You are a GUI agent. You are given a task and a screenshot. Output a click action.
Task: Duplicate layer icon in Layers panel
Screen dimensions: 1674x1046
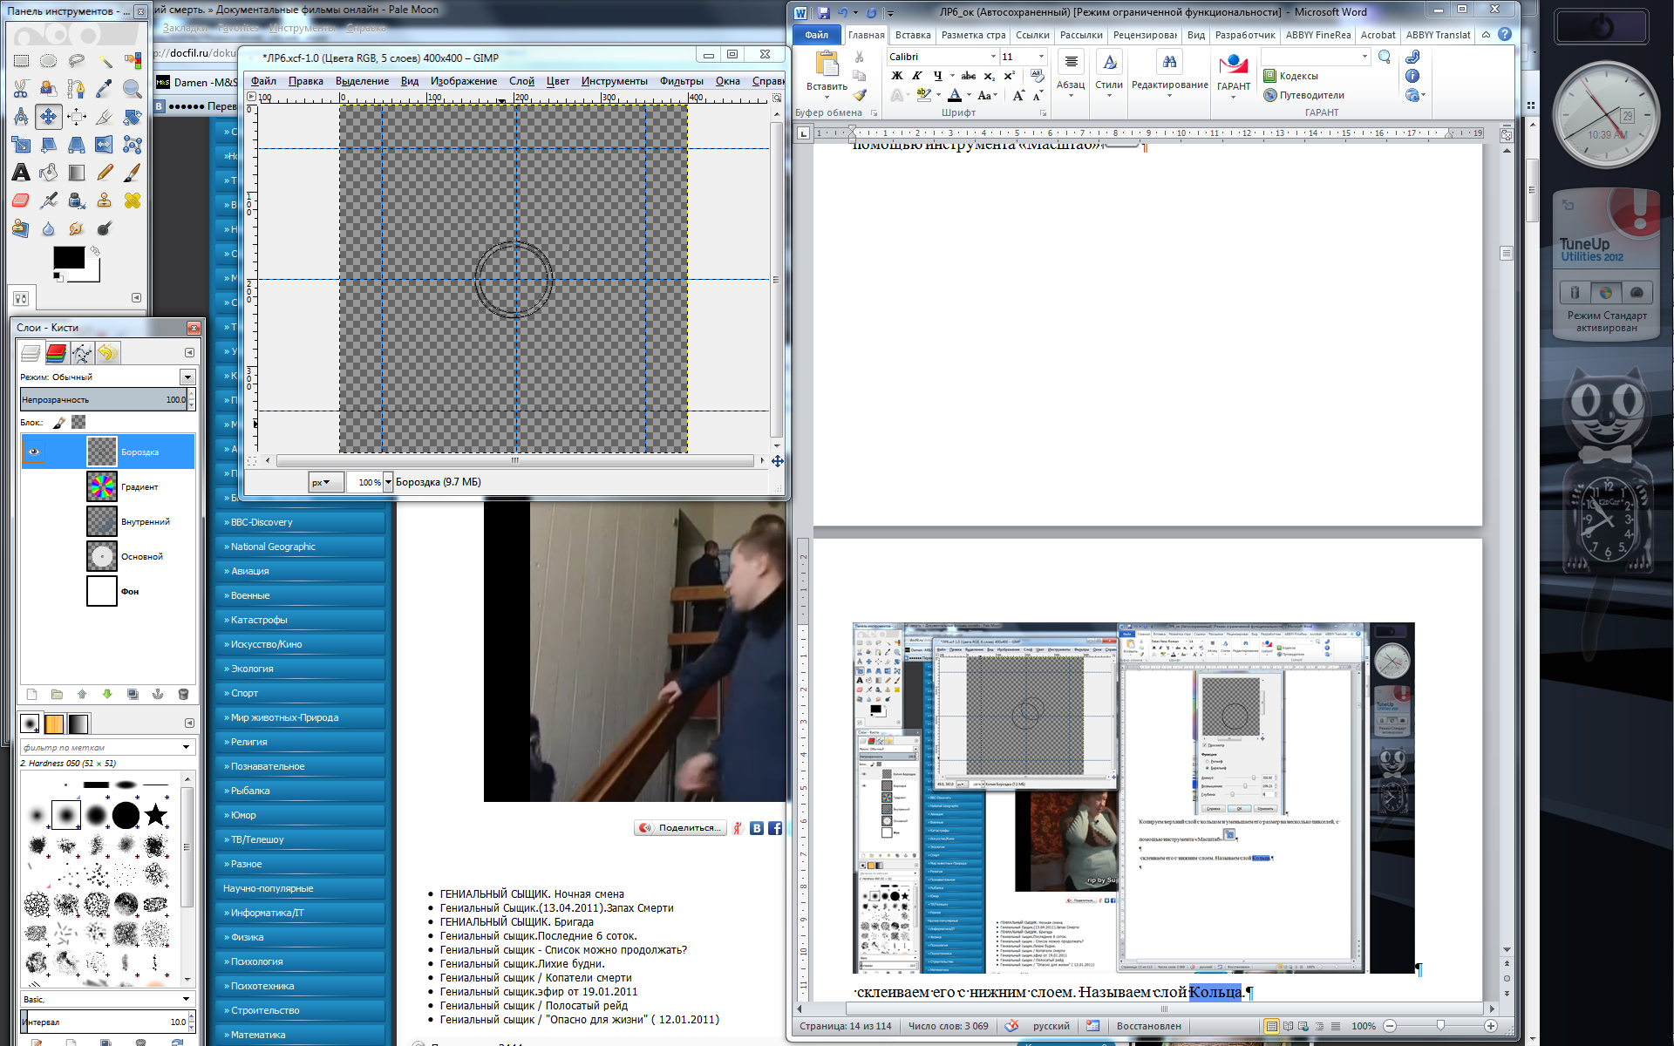[133, 695]
